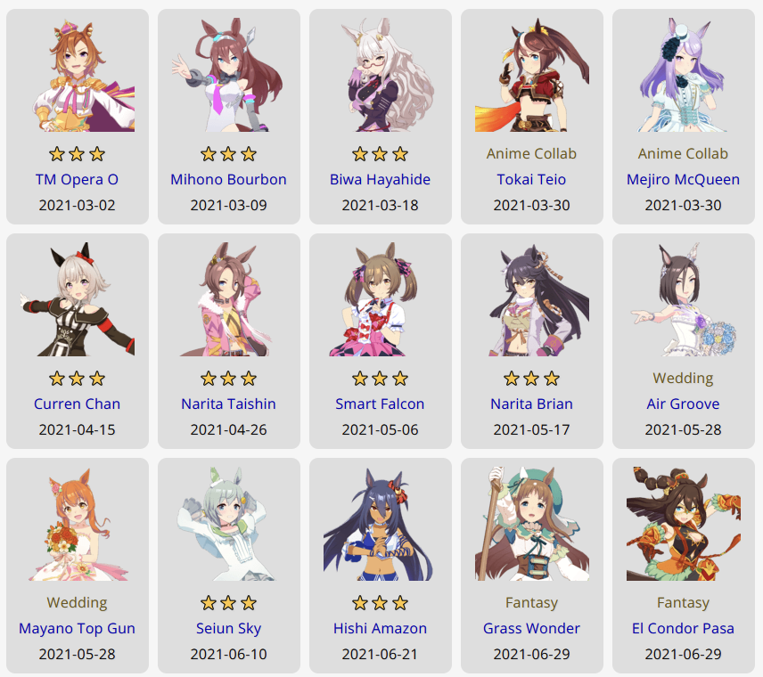Click the Wedding Air Groove portrait
763x677 pixels.
pyautogui.click(x=683, y=299)
